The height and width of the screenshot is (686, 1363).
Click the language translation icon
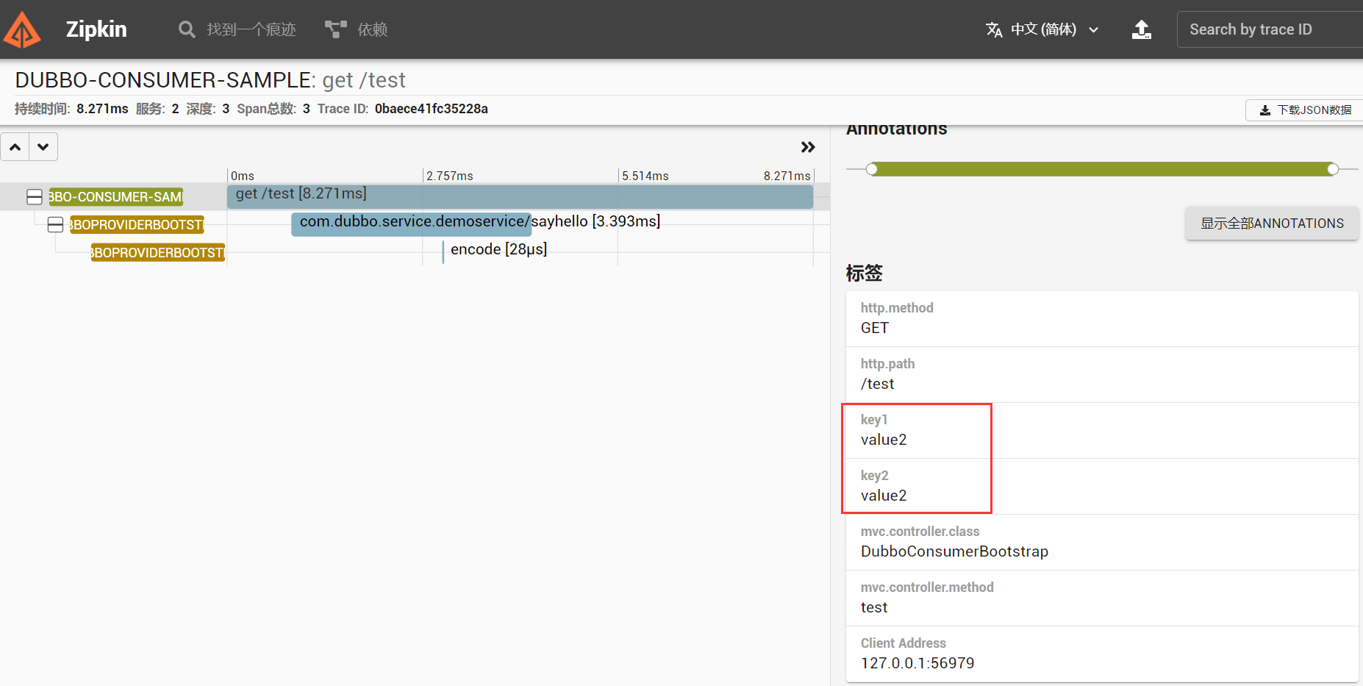coord(994,29)
